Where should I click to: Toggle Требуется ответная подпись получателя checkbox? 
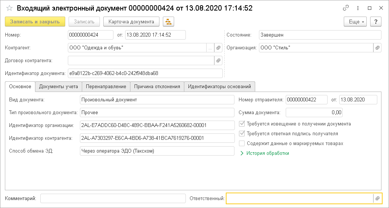(242, 133)
